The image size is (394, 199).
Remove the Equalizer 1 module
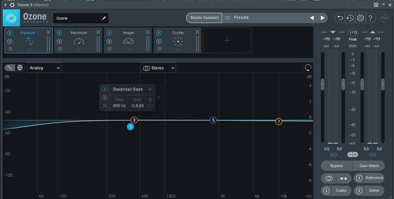point(48,32)
